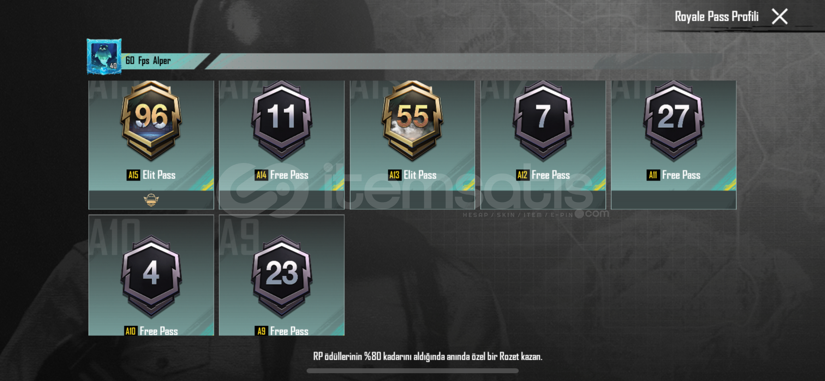Click the bottom home indicator bar
The height and width of the screenshot is (381, 825).
click(412, 371)
